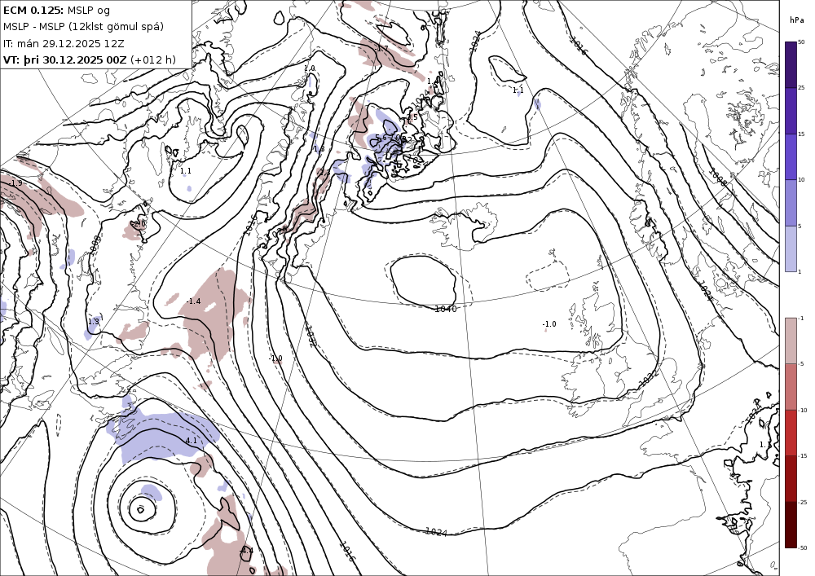Choose the red -10 to -15 legend swatch
Screen dimensions: 815x576
pos(791,433)
